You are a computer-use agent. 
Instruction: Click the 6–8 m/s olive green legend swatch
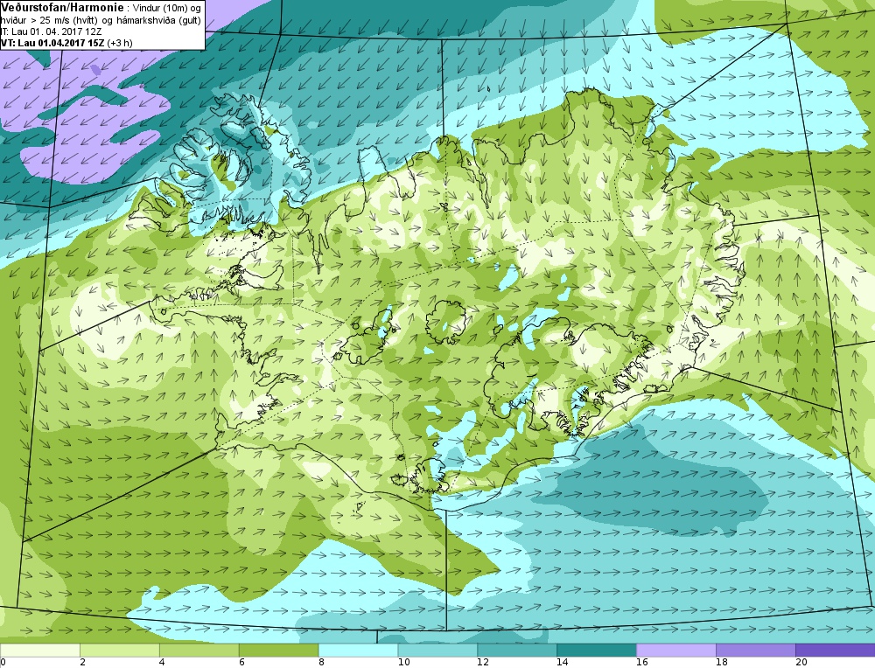coord(278,651)
